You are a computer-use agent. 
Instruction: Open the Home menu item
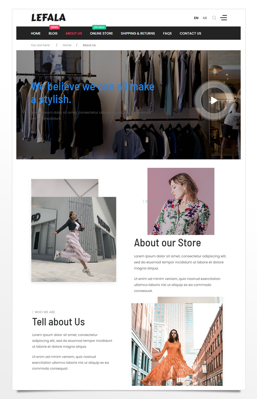(x=36, y=33)
